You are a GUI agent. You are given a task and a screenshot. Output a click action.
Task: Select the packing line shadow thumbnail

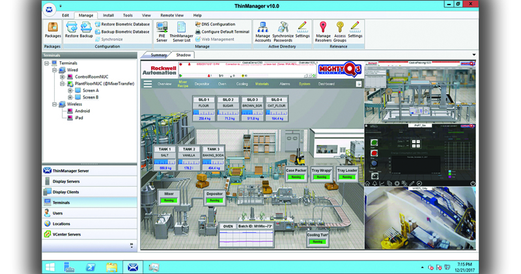coord(420,92)
